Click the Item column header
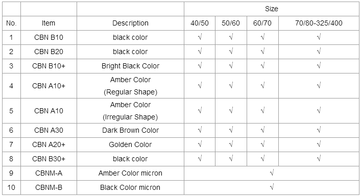The width and height of the screenshot is (361, 196). 49,23
